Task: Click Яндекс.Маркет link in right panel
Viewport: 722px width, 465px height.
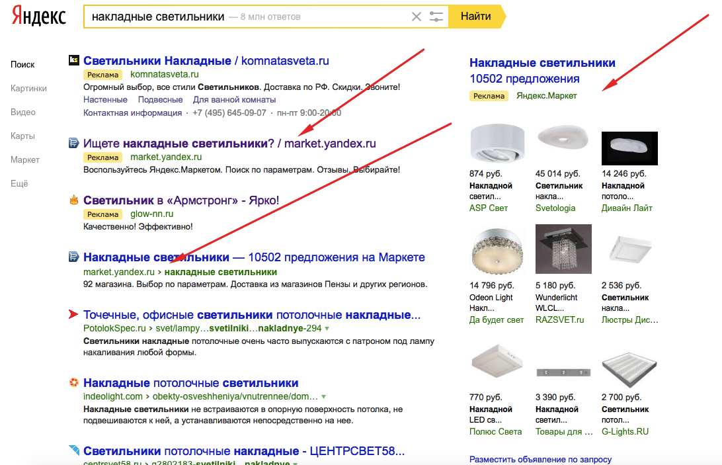Action: pos(547,96)
